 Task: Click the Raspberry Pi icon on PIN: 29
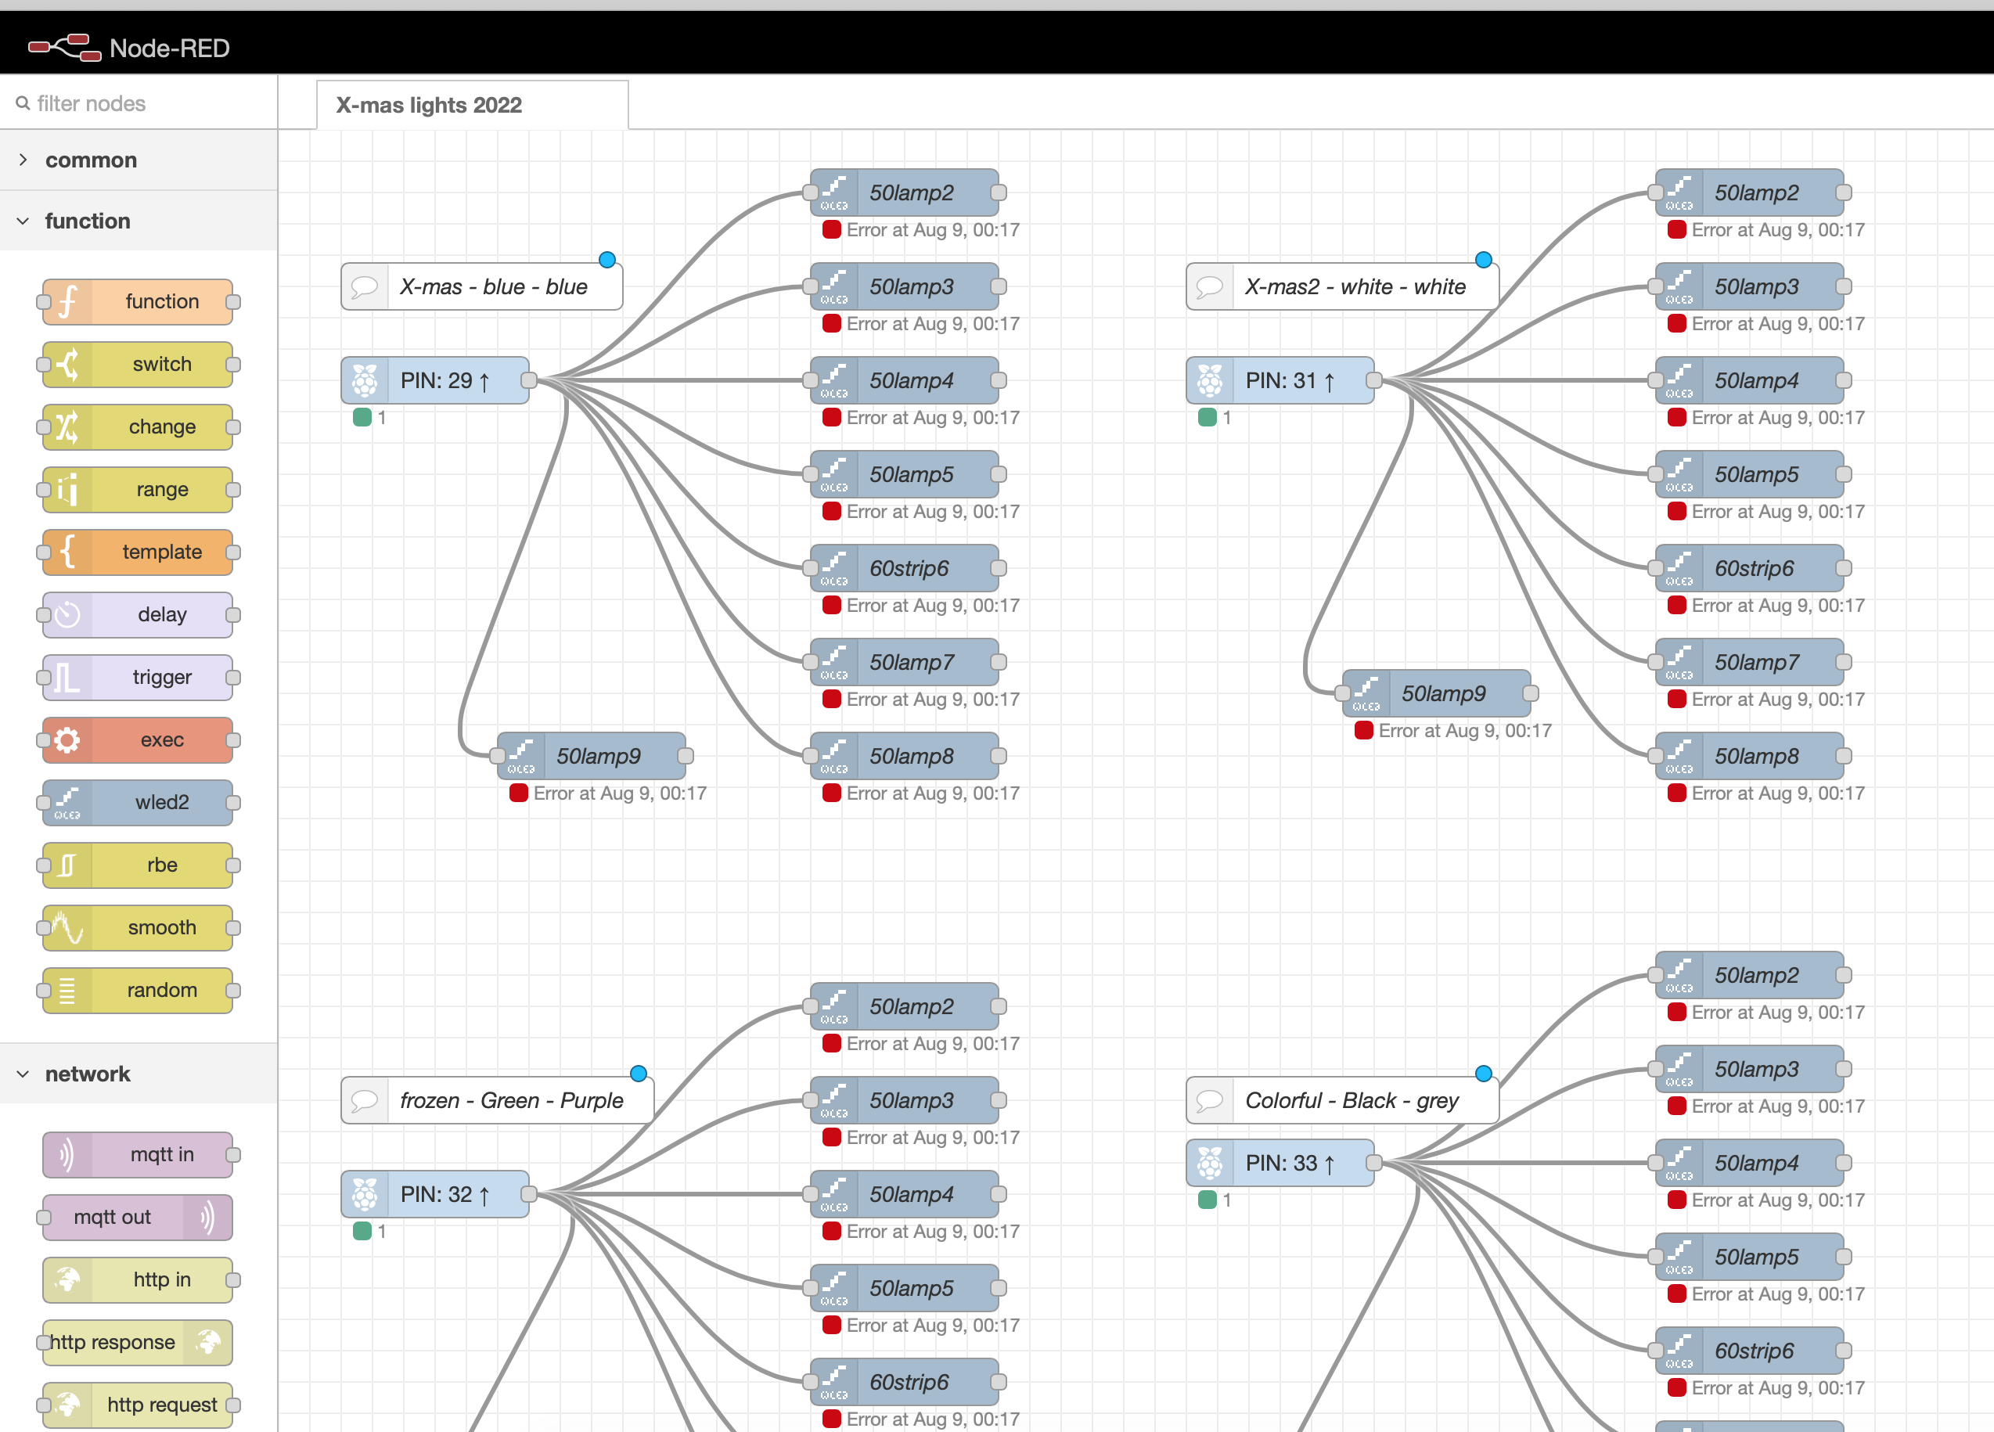pyautogui.click(x=365, y=380)
